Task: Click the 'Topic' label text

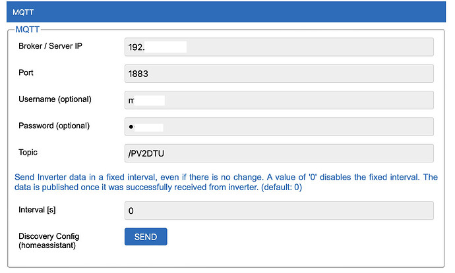Action: [28, 152]
